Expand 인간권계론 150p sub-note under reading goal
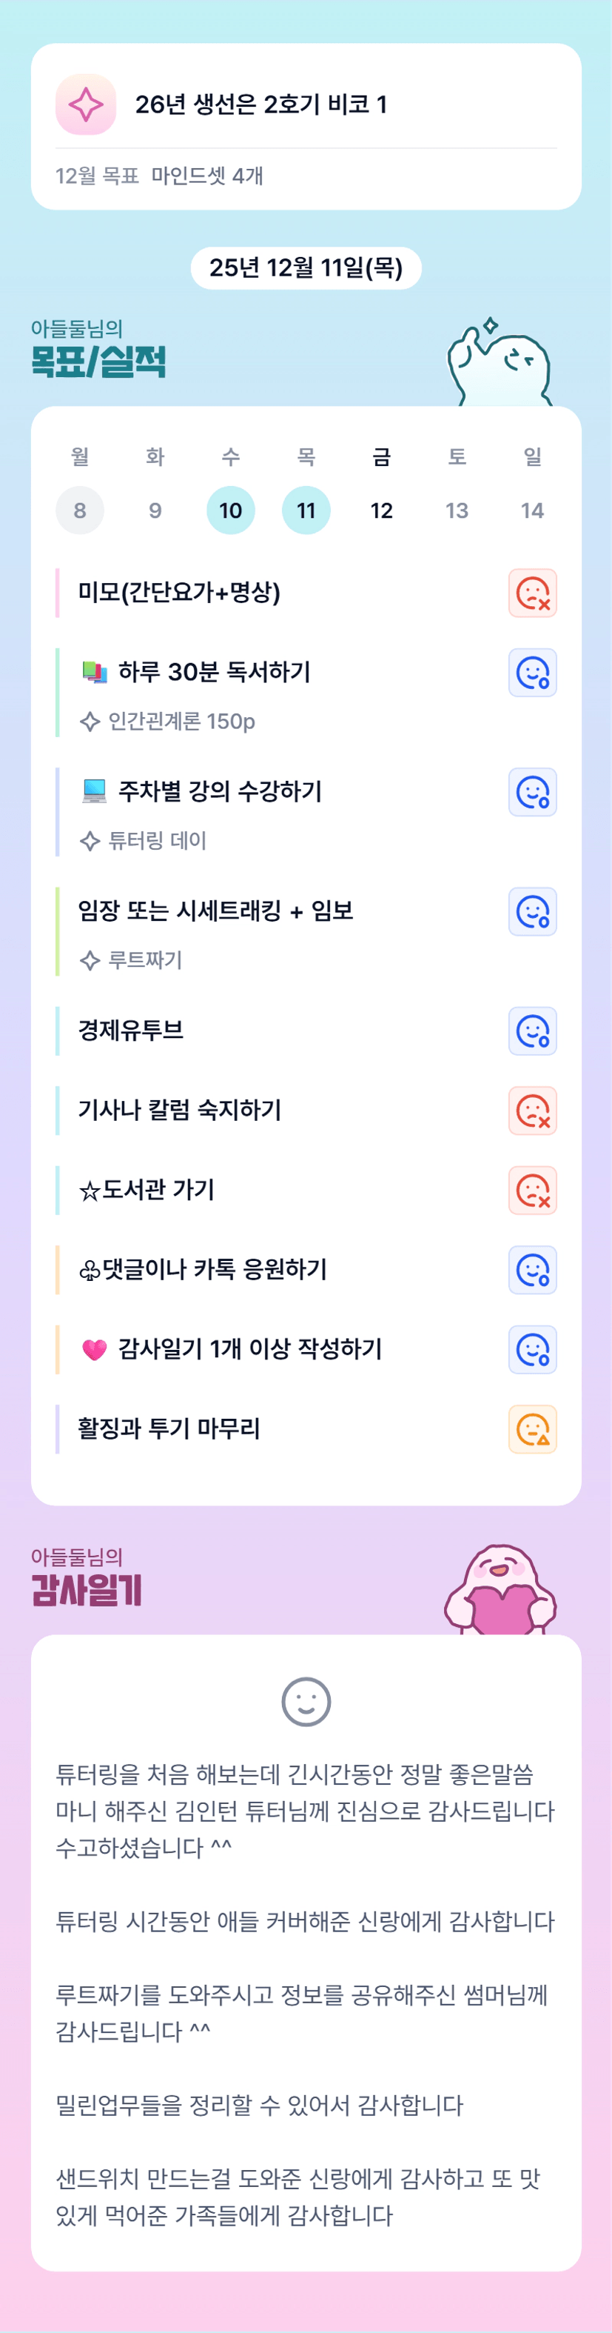 [x=181, y=722]
